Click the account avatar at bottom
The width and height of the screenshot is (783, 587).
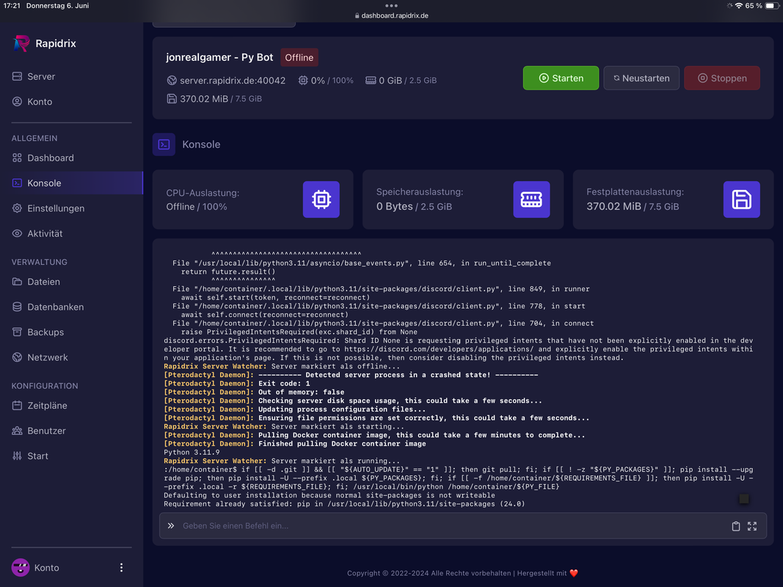21,567
